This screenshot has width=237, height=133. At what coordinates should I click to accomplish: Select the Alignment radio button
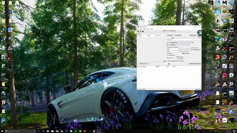(177, 57)
